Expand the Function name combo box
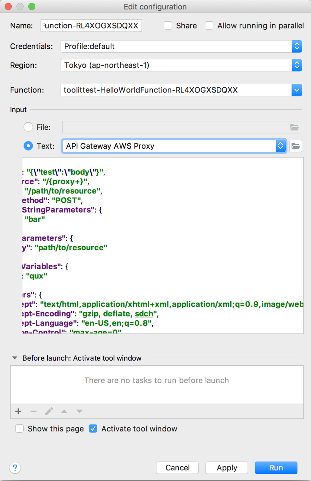 tap(297, 90)
